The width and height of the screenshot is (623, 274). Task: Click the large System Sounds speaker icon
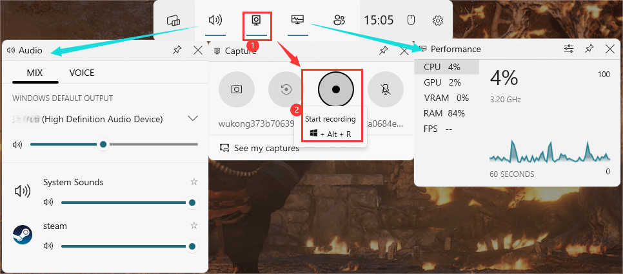23,192
